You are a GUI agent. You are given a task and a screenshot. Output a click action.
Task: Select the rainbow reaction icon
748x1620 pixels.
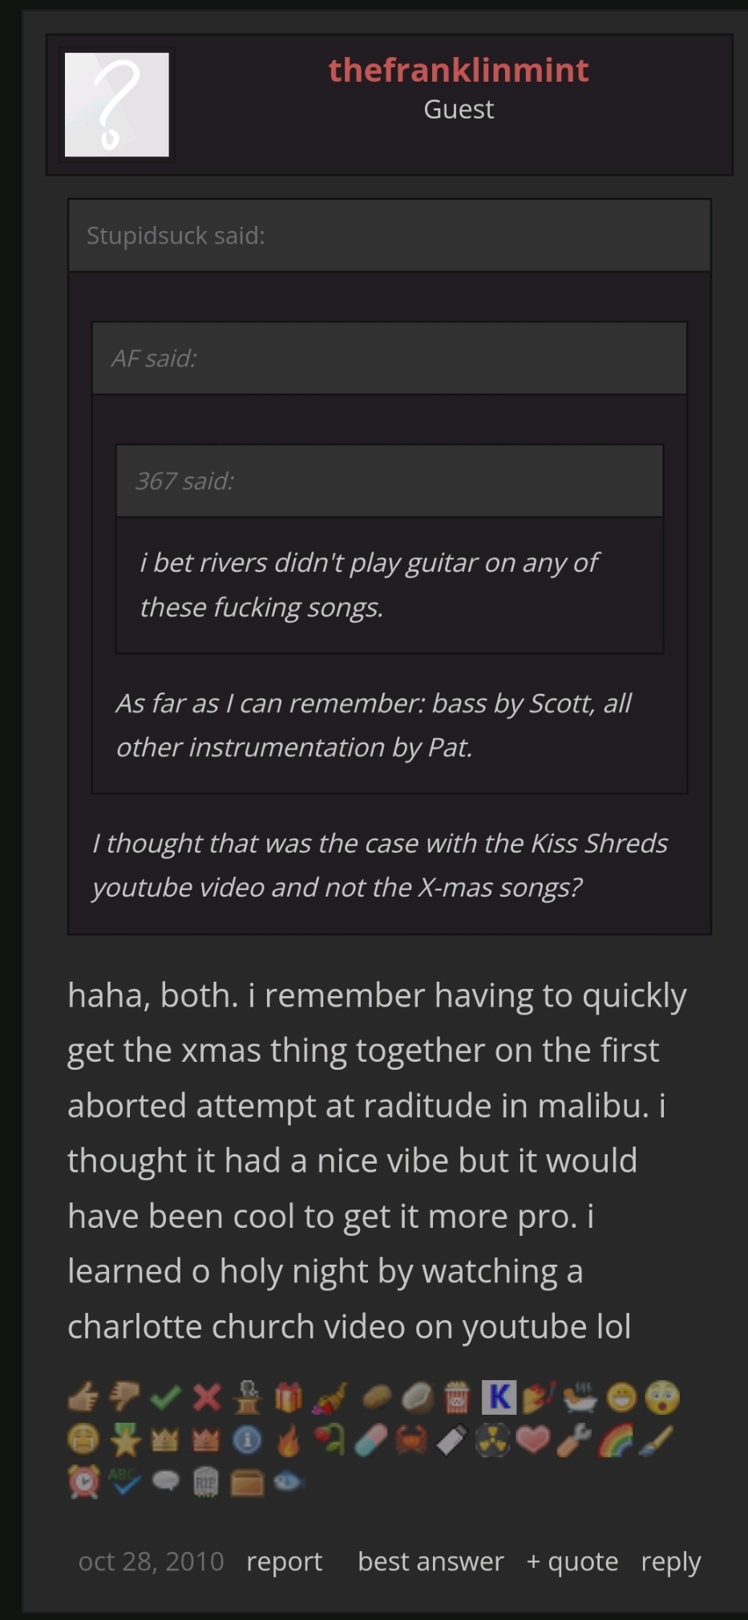point(616,1440)
